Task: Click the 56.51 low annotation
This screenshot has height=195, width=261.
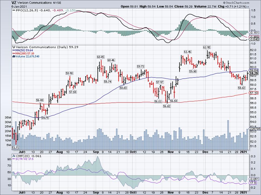Action: coord(158,101)
